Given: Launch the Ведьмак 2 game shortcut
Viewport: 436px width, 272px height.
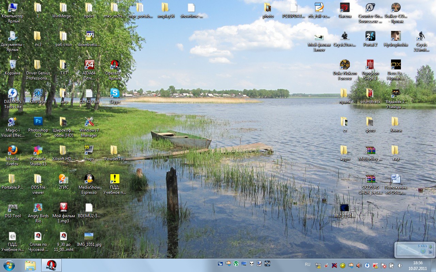Looking at the screenshot, I should coord(396,99).
